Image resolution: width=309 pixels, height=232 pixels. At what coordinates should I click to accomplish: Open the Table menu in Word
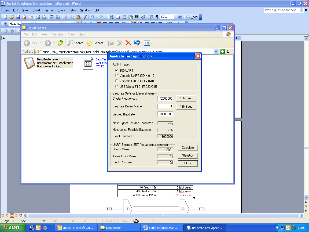[x=72, y=10]
